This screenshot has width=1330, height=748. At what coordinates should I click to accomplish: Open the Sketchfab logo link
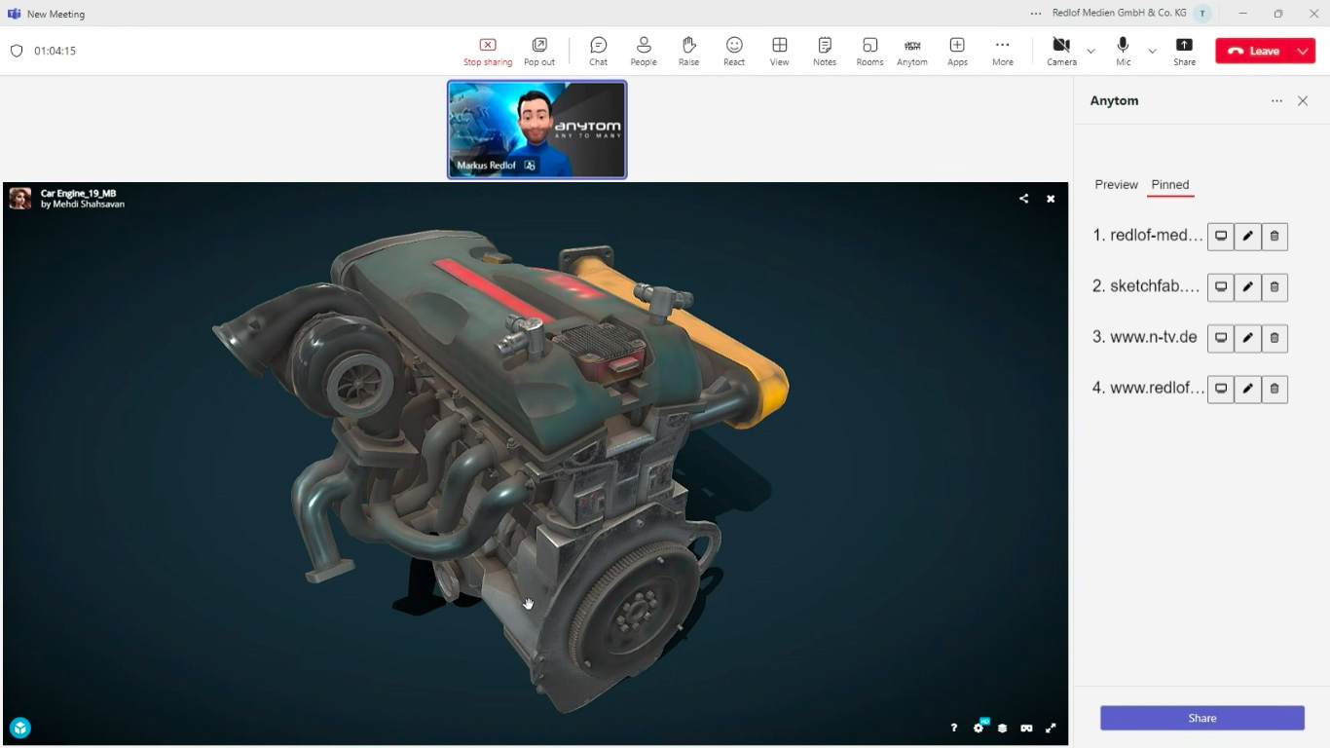click(x=20, y=728)
